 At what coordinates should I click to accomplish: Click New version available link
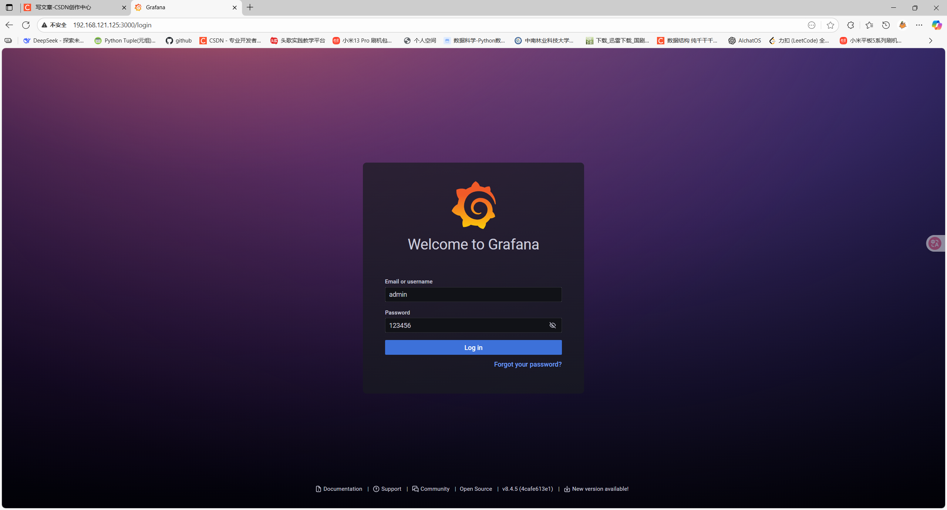click(x=596, y=489)
